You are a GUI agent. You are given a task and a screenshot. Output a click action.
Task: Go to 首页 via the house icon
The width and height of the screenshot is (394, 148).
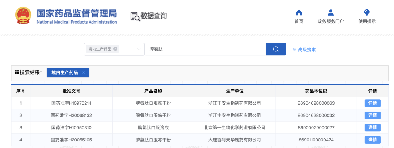299,12
